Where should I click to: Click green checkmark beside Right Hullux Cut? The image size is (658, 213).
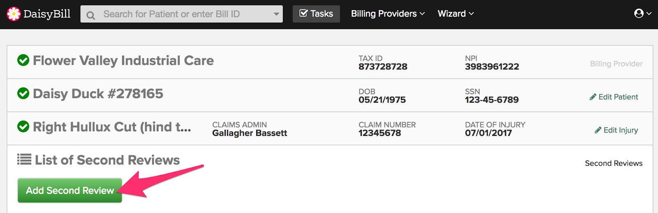pyautogui.click(x=23, y=127)
